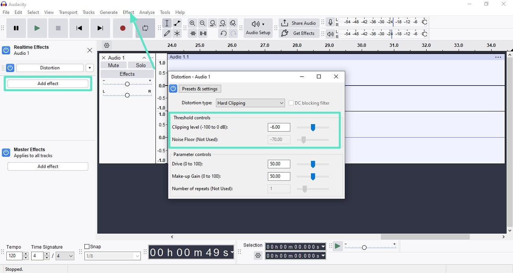The height and width of the screenshot is (273, 513).
Task: Open the File menu
Action: (6, 12)
